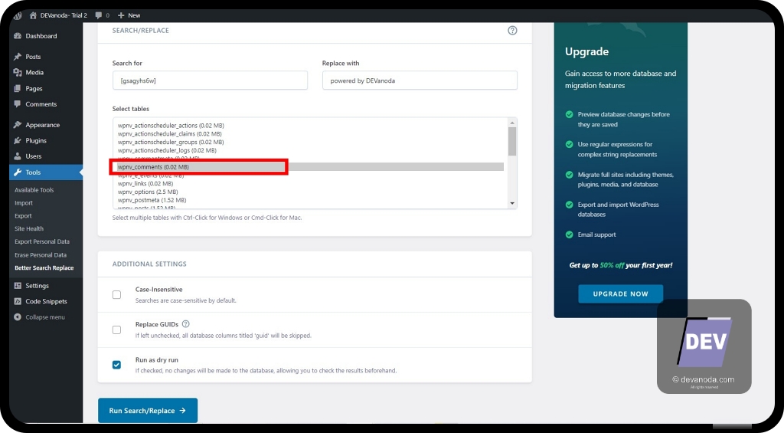Click the New button in admin bar
Viewport: 784px width, 433px height.
coord(129,15)
